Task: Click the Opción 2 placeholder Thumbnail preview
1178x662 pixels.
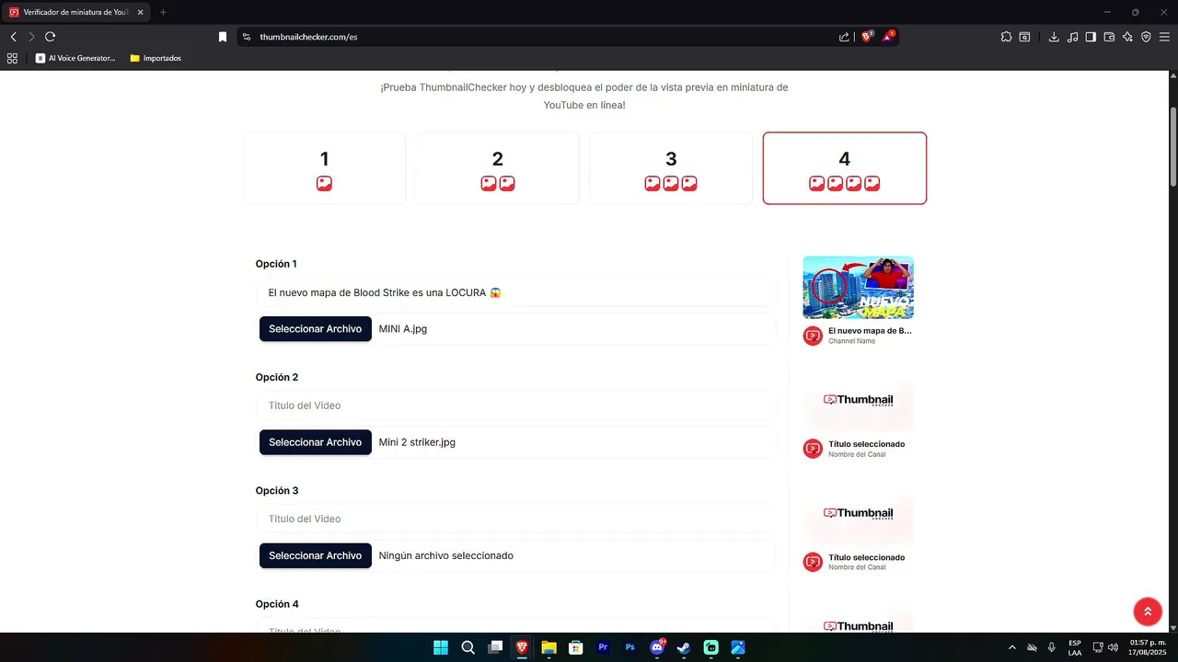Action: point(859,400)
